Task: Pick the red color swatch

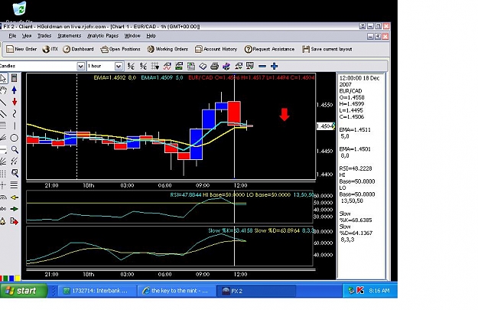Action: 2,278
